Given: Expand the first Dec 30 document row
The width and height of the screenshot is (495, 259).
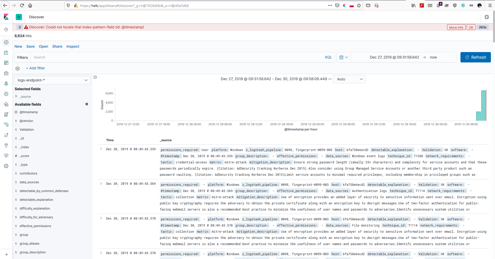Looking at the screenshot, I should [x=101, y=149].
